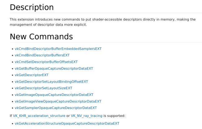Open the VK_KHR_acceleration_structure extension link
Image resolution: width=202 pixels, height=129 pixels.
coord(39,116)
